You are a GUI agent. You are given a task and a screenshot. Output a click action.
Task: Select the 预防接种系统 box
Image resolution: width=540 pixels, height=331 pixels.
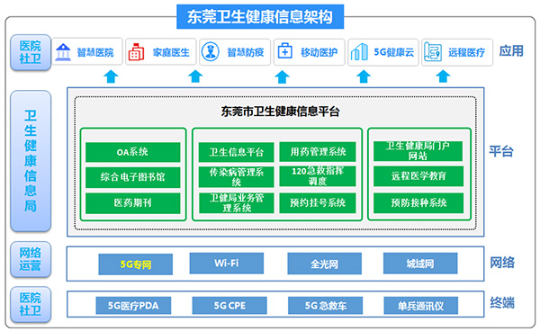tap(418, 202)
